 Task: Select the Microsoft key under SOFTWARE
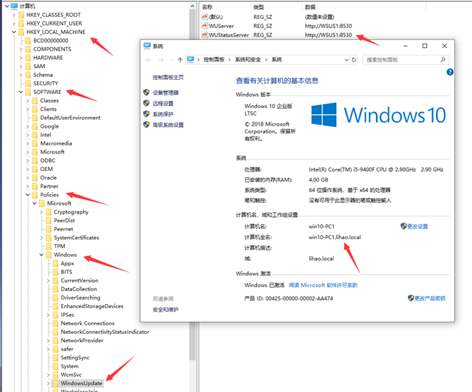point(52,152)
